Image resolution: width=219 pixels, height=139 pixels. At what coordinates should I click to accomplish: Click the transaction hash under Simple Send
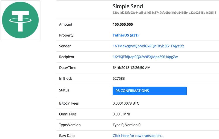click(164, 13)
